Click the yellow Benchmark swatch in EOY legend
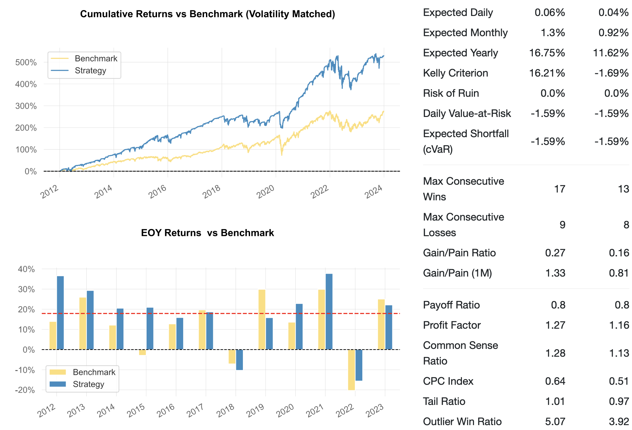The width and height of the screenshot is (632, 430). [x=58, y=372]
